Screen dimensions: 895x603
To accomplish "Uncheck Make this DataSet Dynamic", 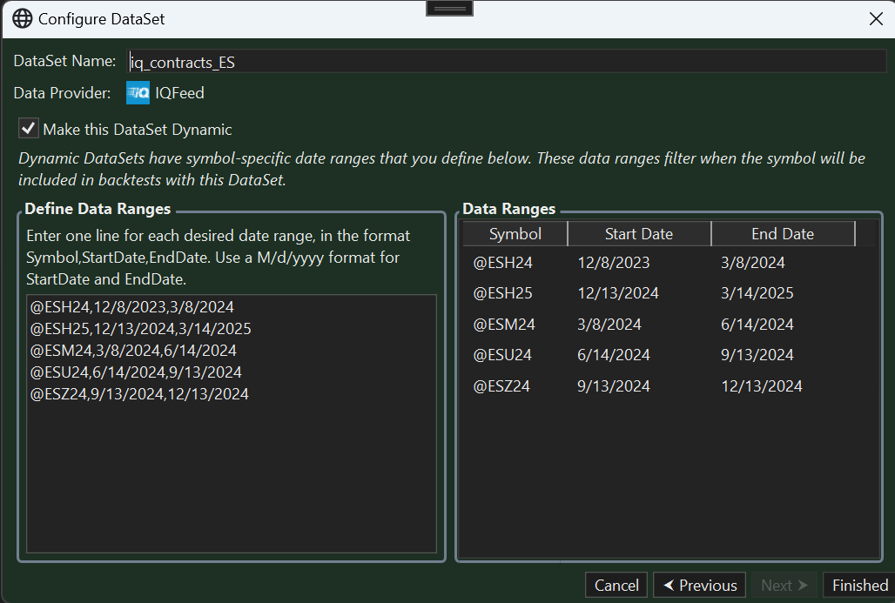I will coord(30,129).
